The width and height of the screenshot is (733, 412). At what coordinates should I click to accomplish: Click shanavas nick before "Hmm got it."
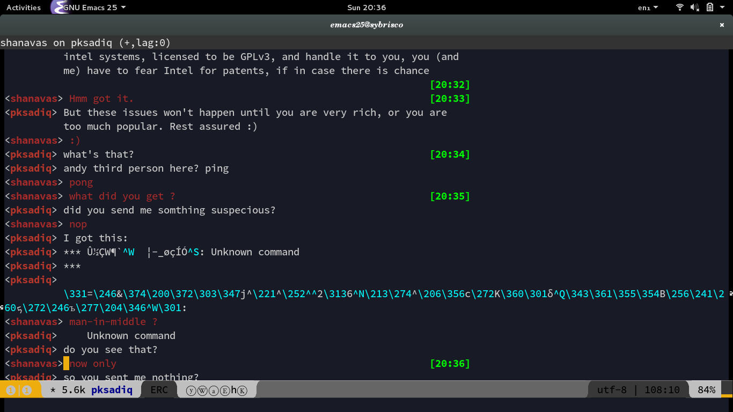pos(34,98)
